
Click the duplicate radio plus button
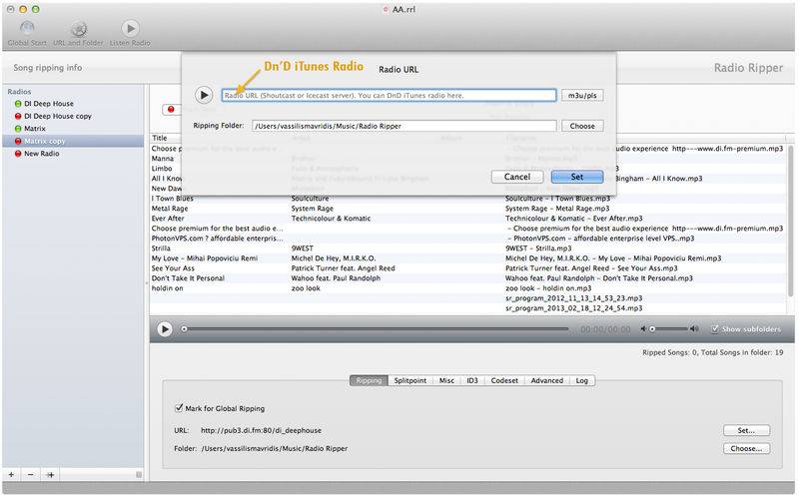pyautogui.click(x=50, y=475)
